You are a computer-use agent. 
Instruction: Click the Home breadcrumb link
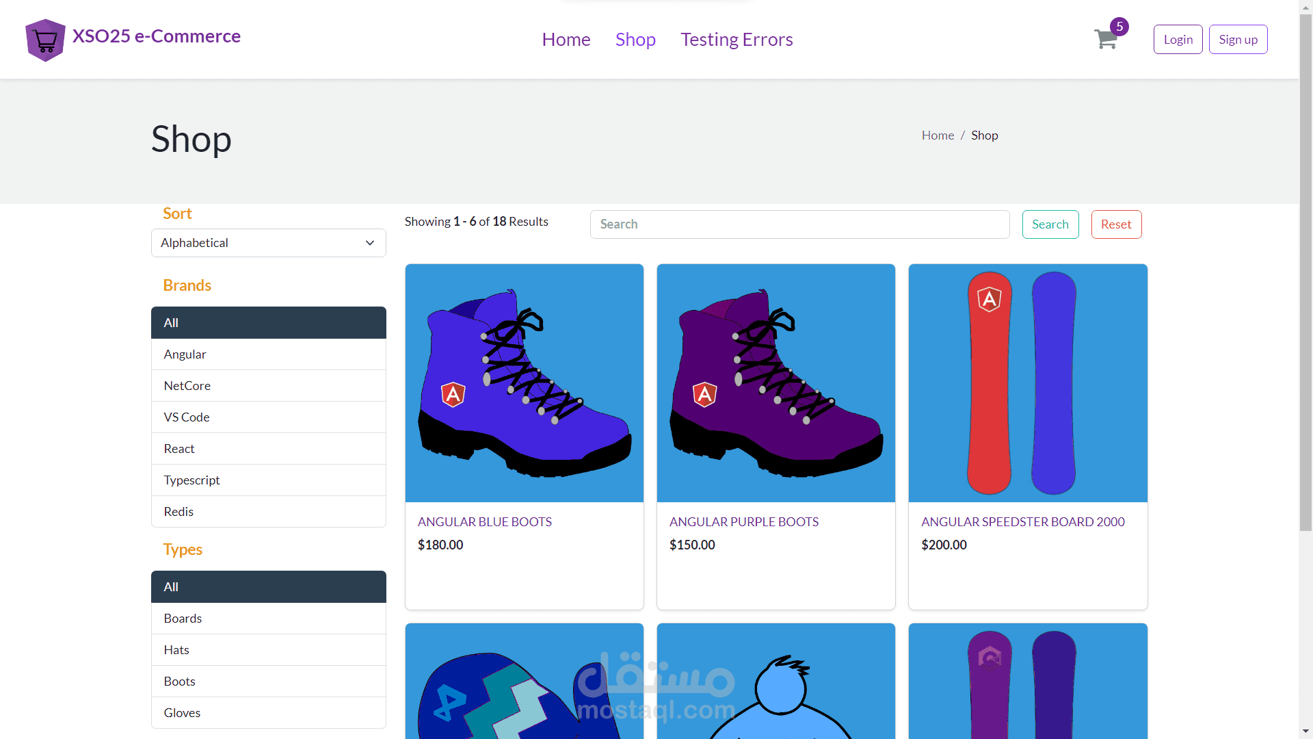[937, 135]
